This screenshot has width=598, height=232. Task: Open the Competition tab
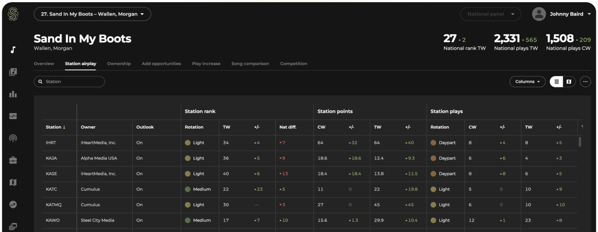coord(294,64)
